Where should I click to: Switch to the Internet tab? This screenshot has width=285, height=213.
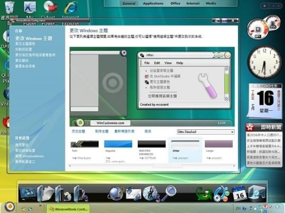[x=193, y=3]
